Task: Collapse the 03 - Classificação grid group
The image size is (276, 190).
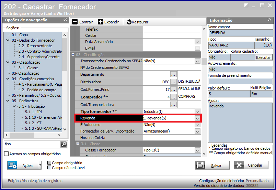Action: click(x=73, y=55)
